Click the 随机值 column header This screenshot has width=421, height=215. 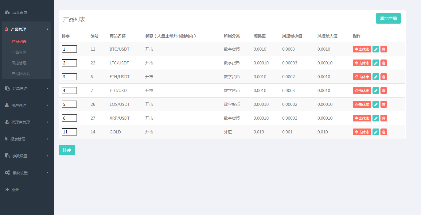tap(259, 36)
